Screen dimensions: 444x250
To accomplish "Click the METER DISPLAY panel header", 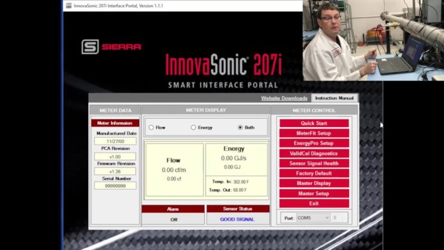I will point(206,110).
